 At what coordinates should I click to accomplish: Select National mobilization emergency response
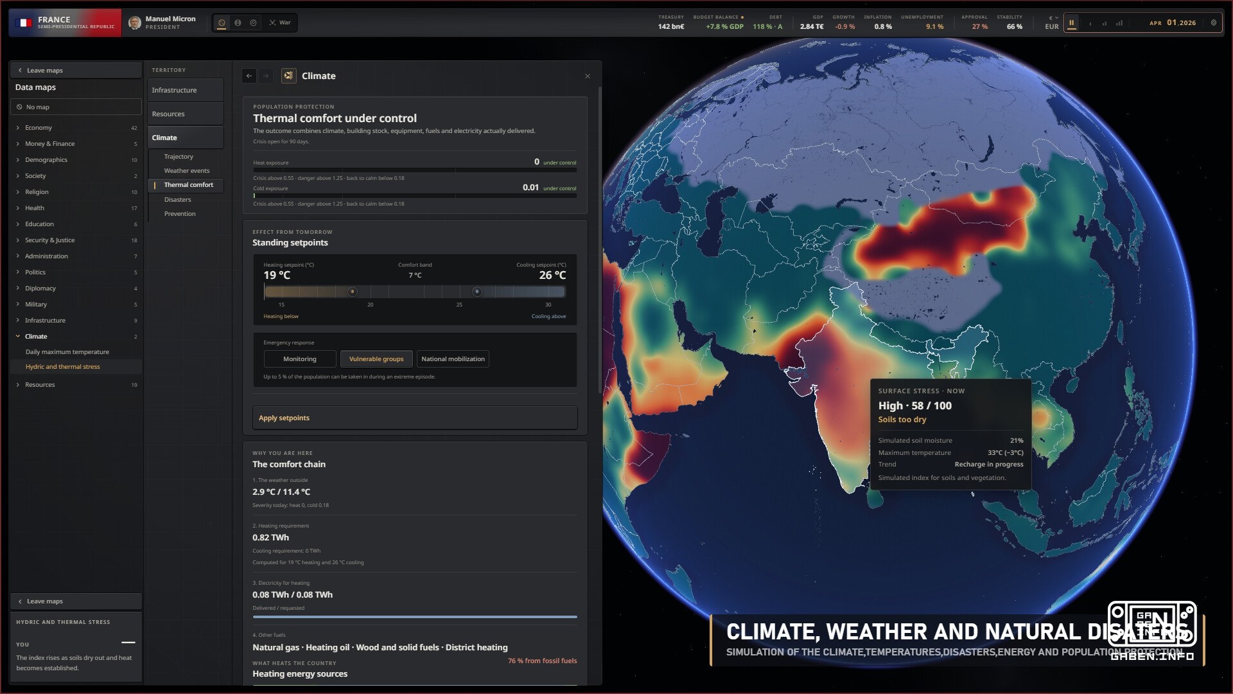coord(453,359)
